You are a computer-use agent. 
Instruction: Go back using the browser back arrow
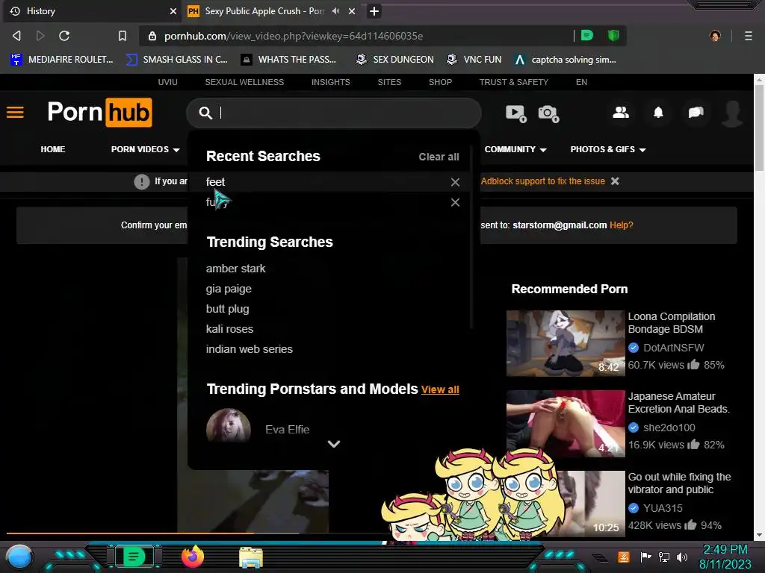click(16, 36)
